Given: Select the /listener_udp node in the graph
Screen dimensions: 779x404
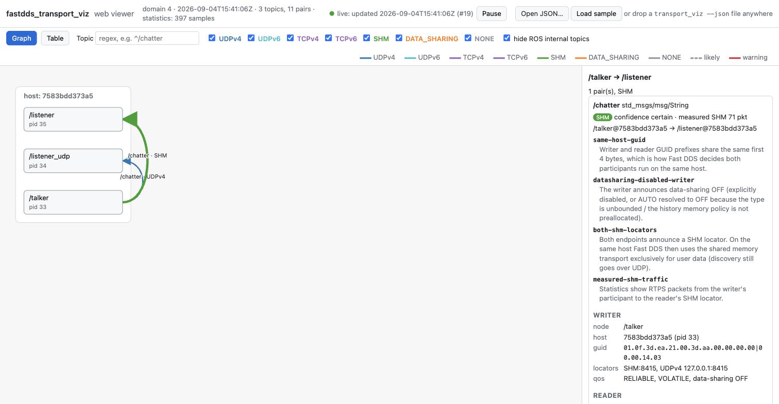Looking at the screenshot, I should 73,161.
